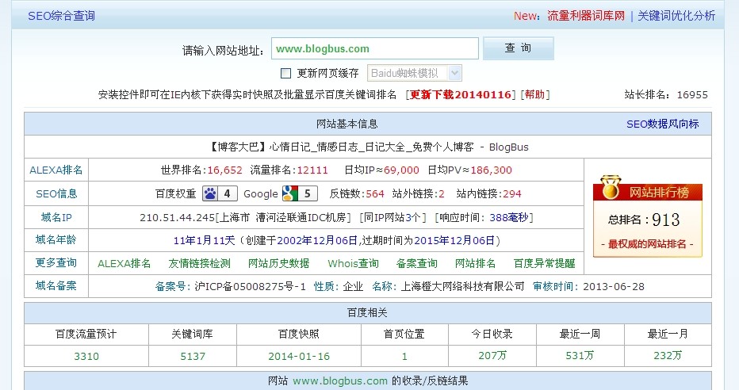Click www.blogbus.com link in results header
Screen dimensions: 739x390
340,380
